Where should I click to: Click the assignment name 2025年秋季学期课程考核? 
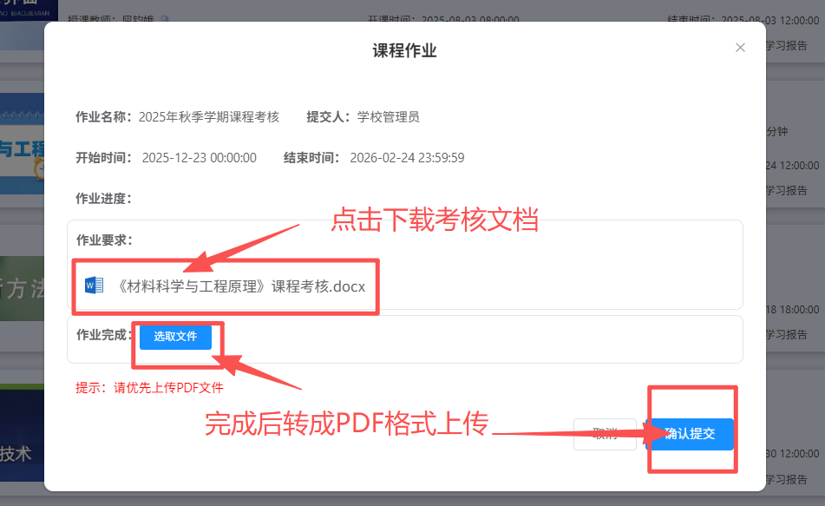[x=209, y=117]
